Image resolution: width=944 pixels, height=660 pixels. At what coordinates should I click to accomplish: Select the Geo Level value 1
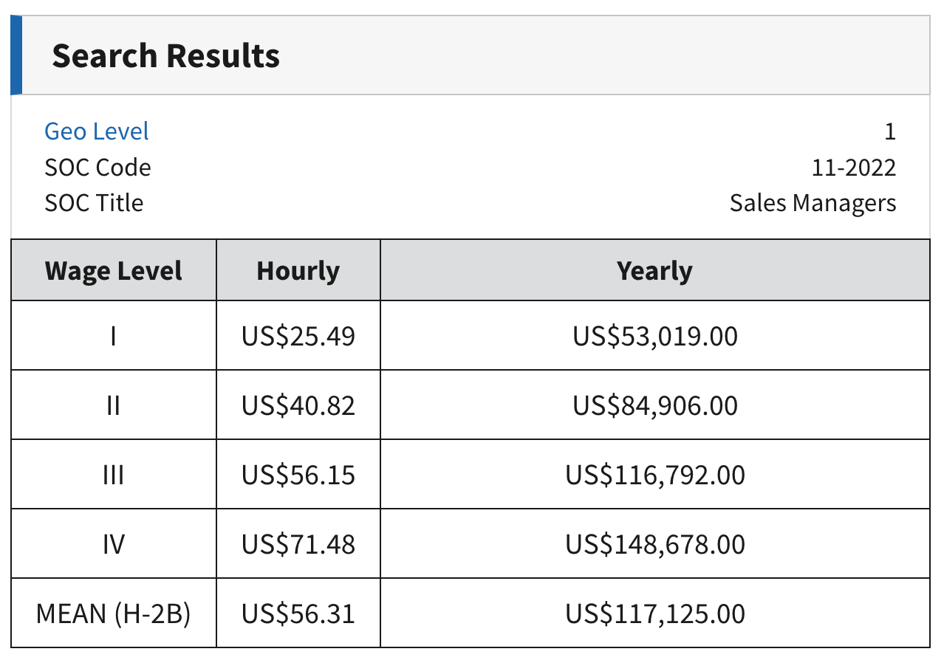click(890, 131)
